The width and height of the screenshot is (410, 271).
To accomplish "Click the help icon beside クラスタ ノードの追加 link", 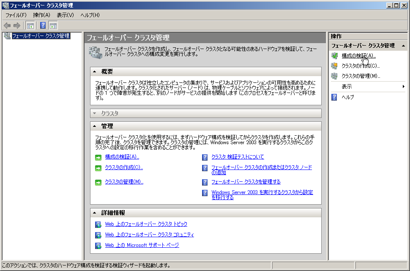I will pos(205,168).
